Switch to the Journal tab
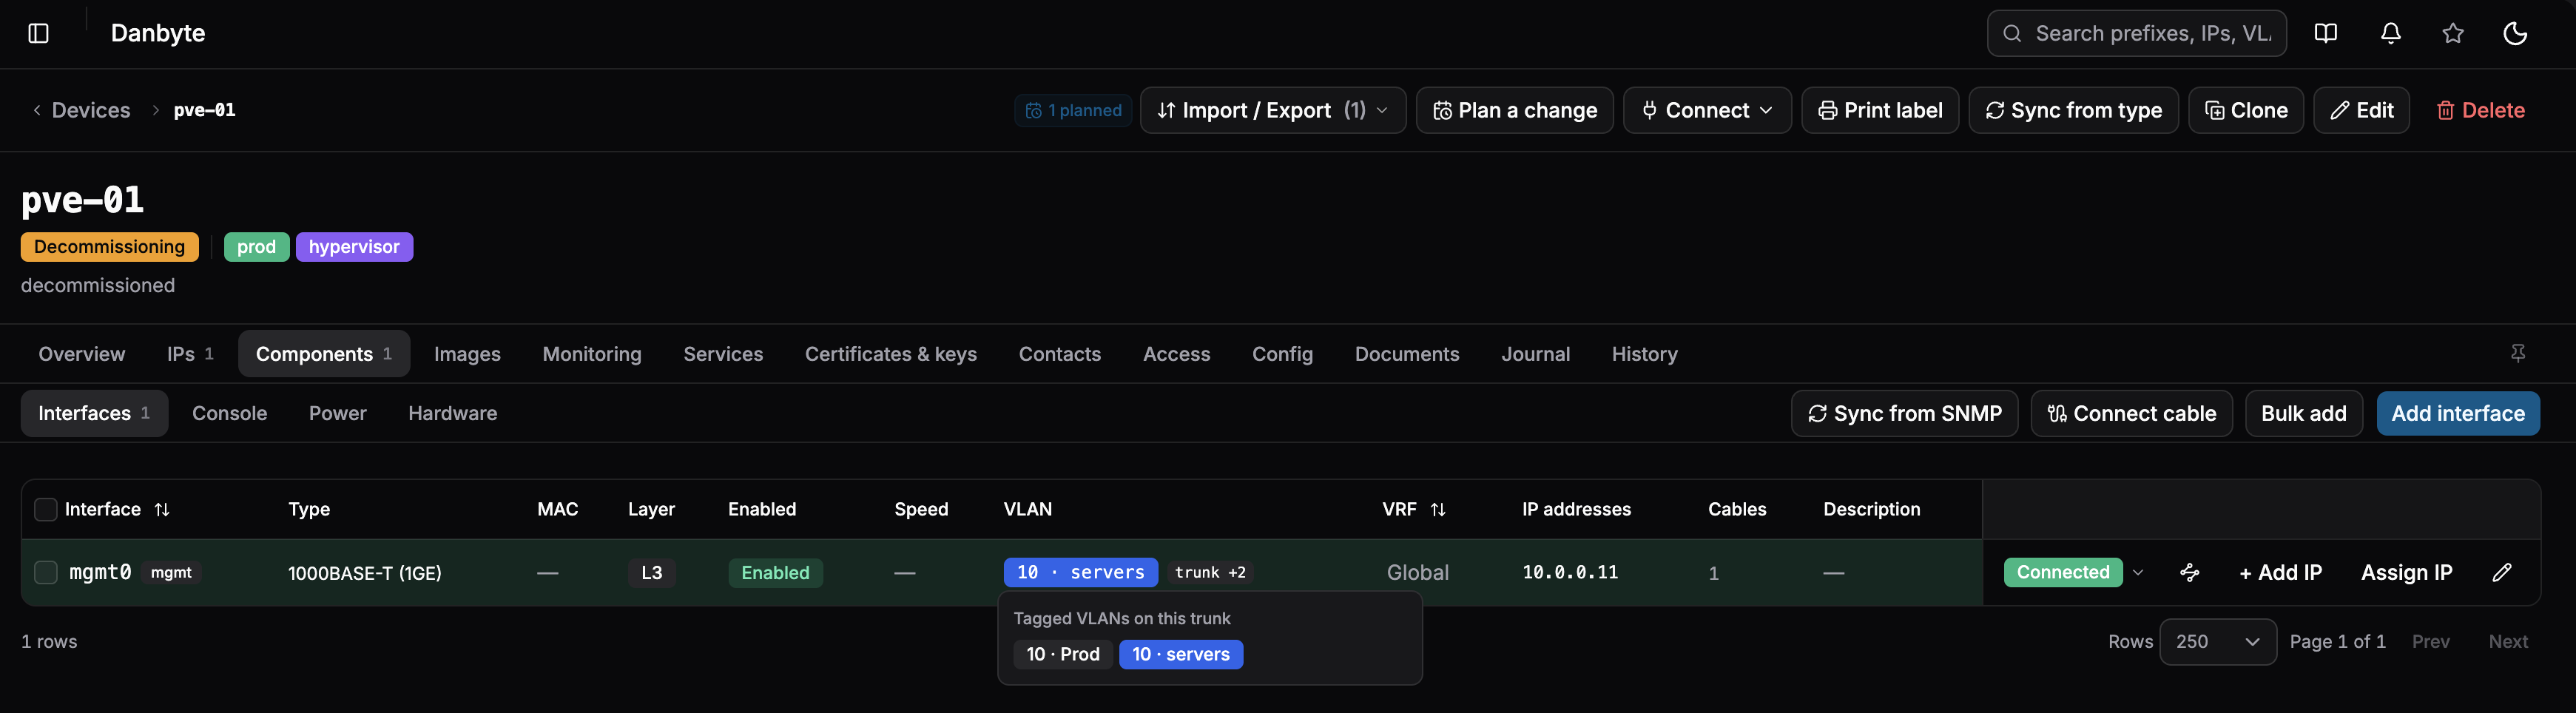The height and width of the screenshot is (713, 2576). coord(1535,354)
